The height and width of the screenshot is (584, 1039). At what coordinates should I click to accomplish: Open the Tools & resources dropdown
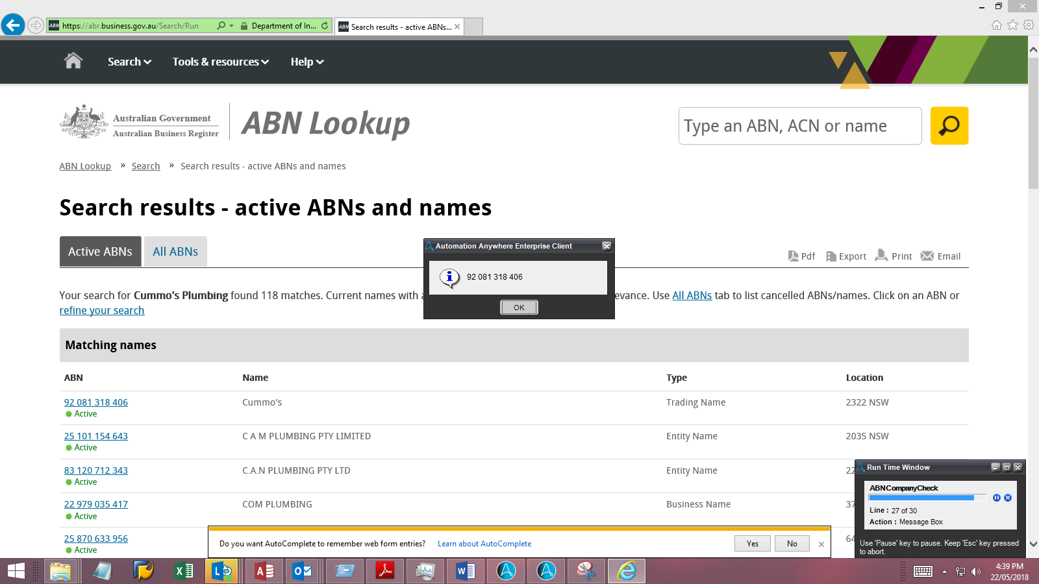click(x=220, y=62)
